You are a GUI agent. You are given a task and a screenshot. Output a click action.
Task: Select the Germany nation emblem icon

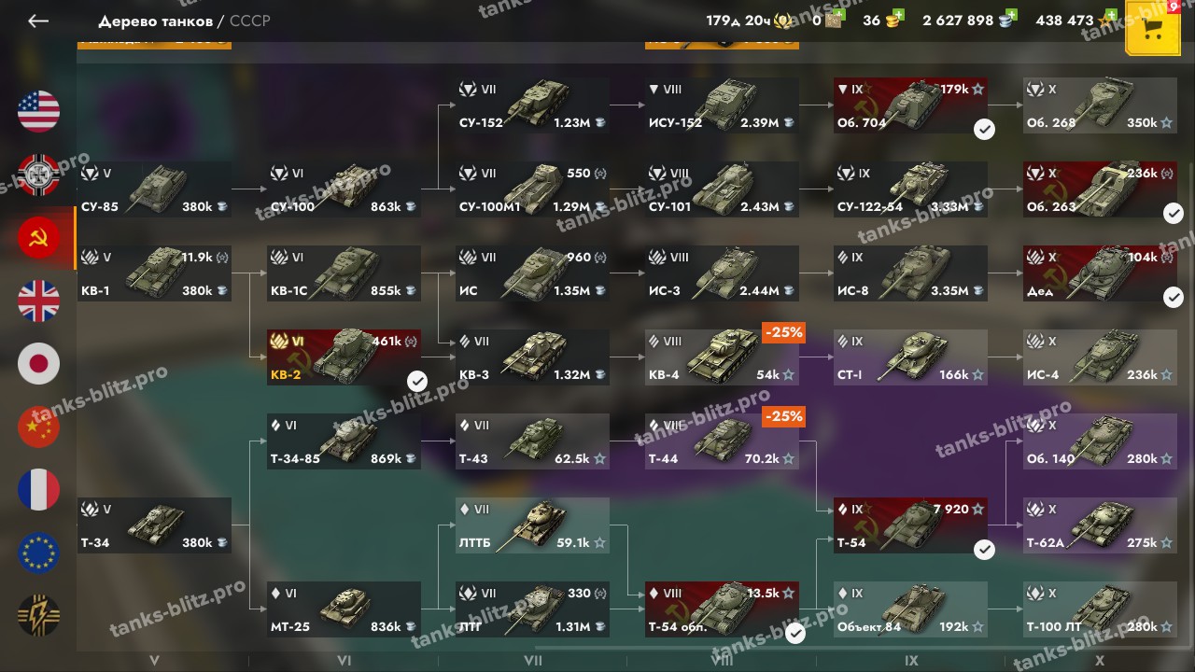(x=38, y=175)
